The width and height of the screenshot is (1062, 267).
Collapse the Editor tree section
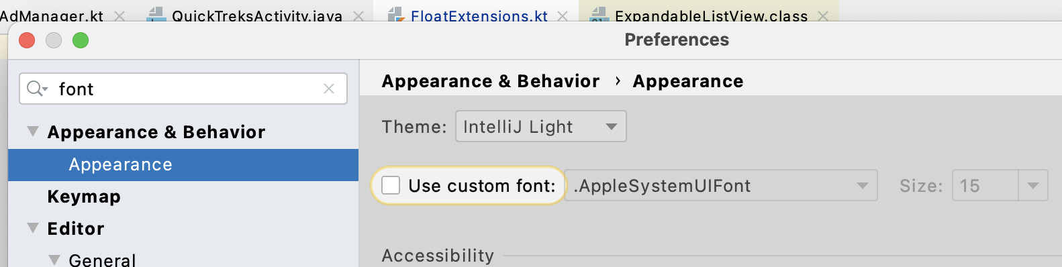pos(32,228)
